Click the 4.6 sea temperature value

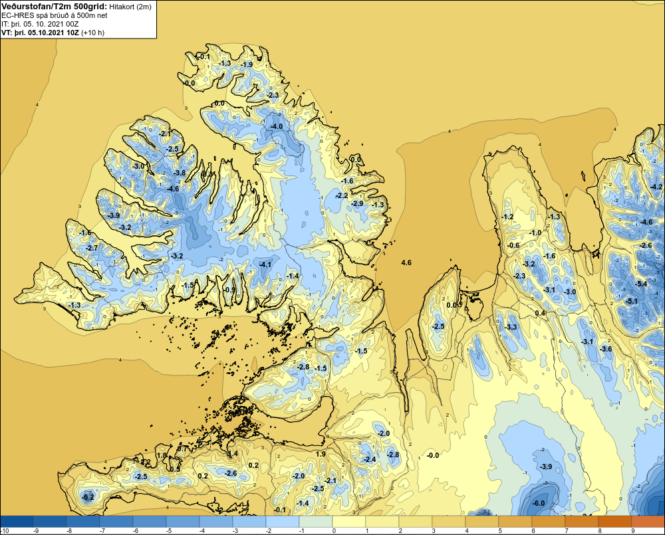pyautogui.click(x=406, y=263)
